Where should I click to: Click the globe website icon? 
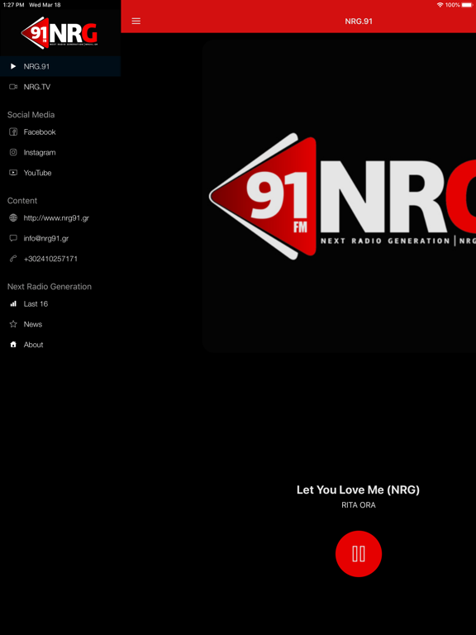click(x=13, y=218)
